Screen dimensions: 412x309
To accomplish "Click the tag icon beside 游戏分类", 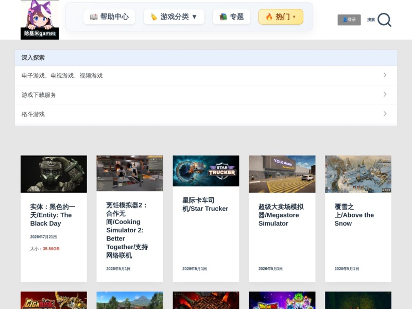I will pyautogui.click(x=153, y=17).
